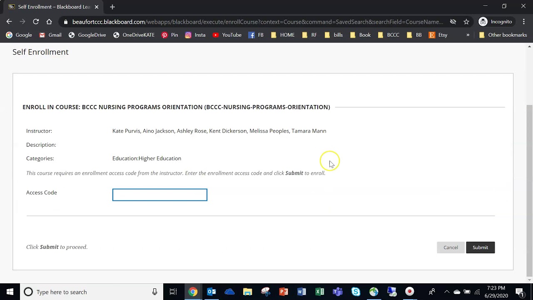This screenshot has height=300, width=533.
Task: Open the Insta bookmark
Action: (195, 35)
